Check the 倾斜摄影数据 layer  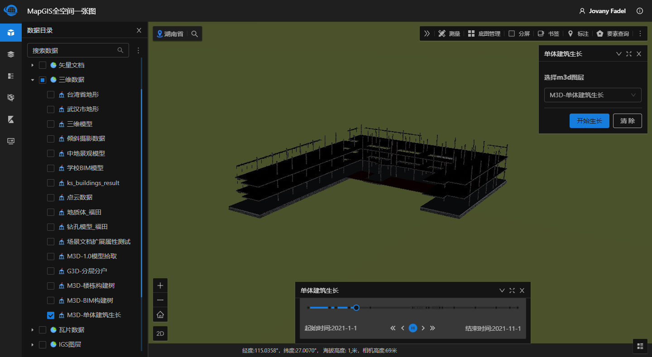pyautogui.click(x=51, y=138)
